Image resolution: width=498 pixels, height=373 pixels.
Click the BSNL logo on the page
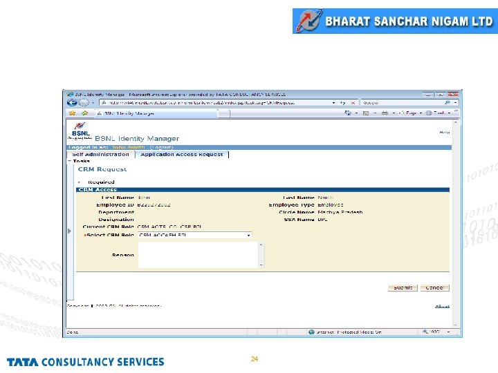pyautogui.click(x=80, y=131)
